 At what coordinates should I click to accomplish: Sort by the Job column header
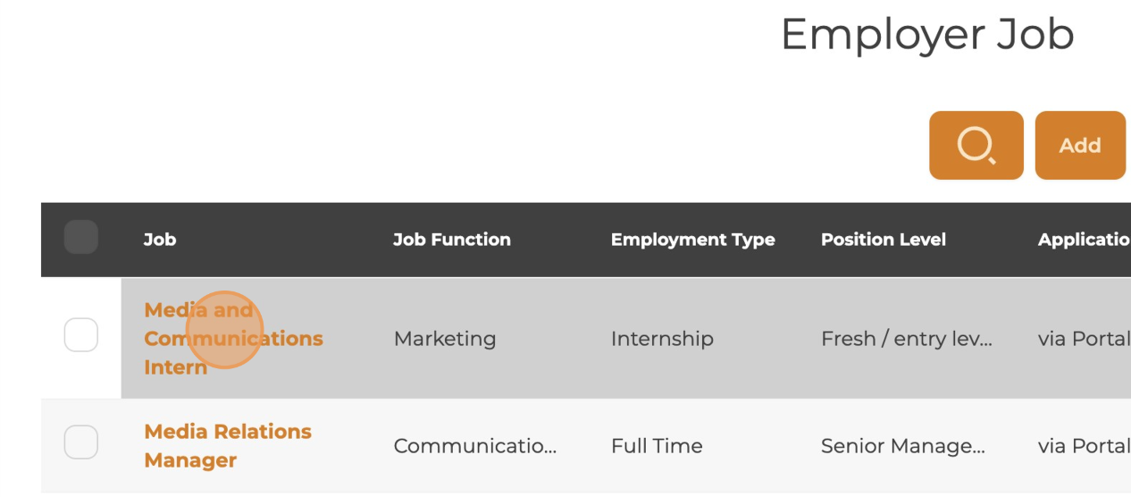(x=160, y=240)
